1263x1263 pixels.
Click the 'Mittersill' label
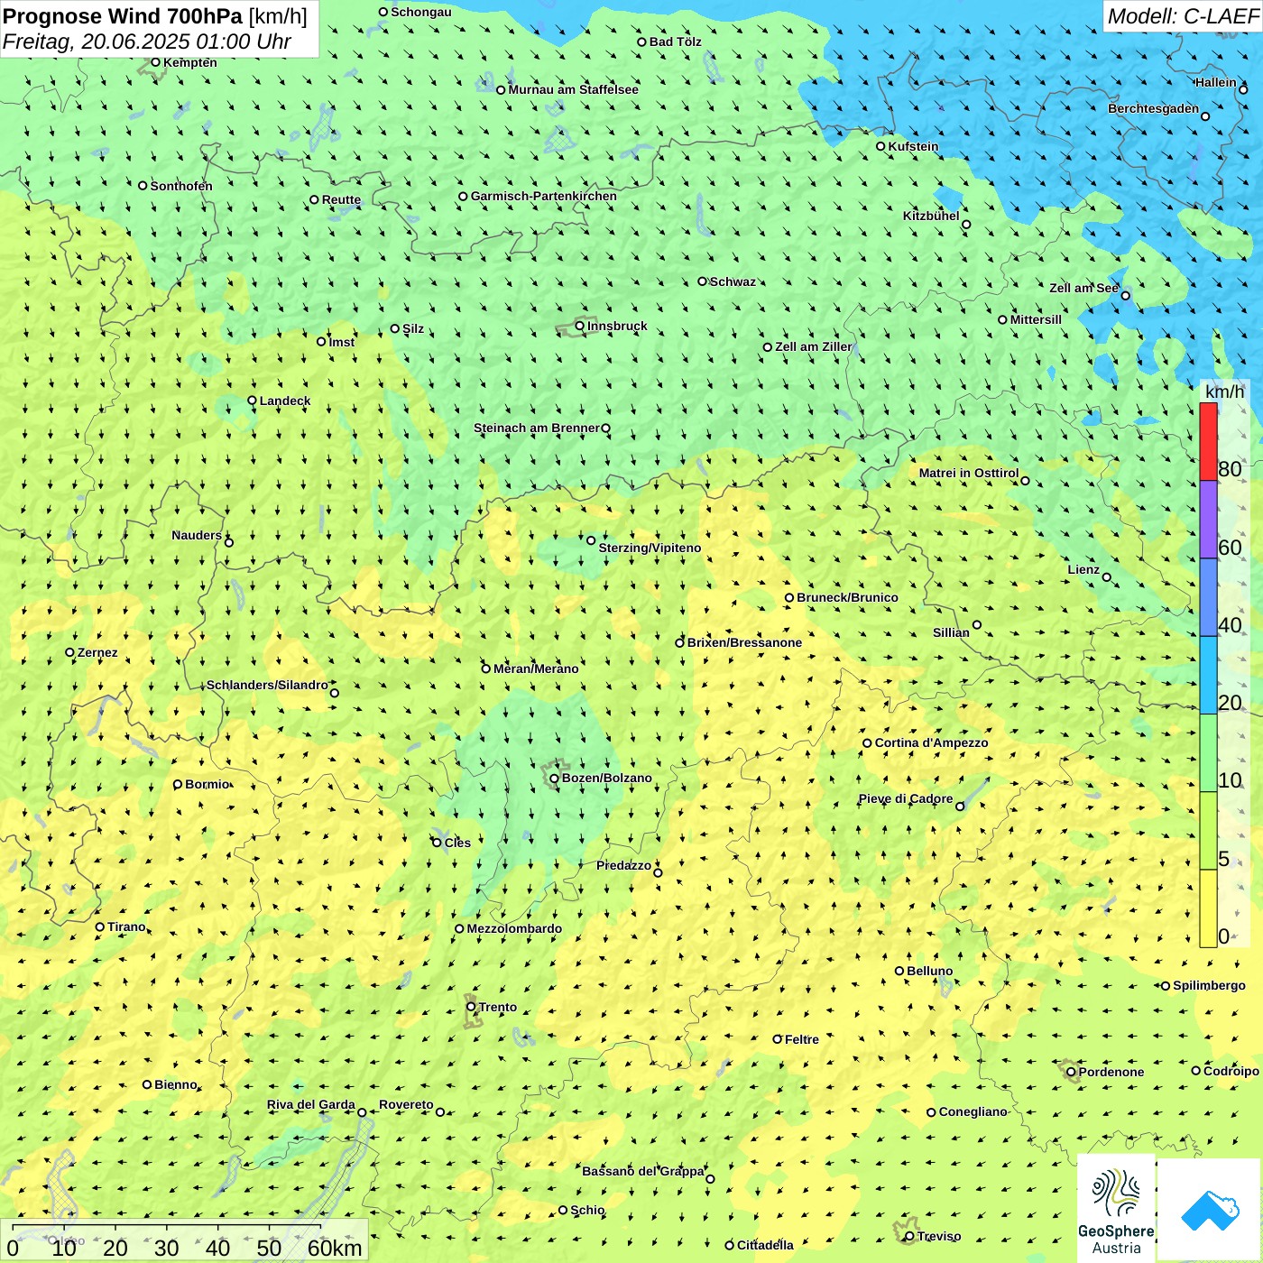[1036, 319]
